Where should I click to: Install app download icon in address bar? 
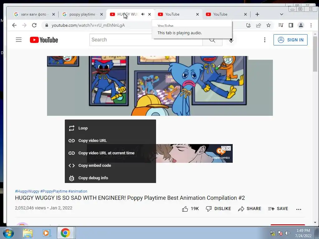(248, 25)
